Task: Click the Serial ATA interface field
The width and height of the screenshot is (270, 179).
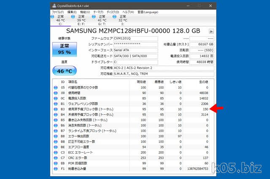Action: 136,50
